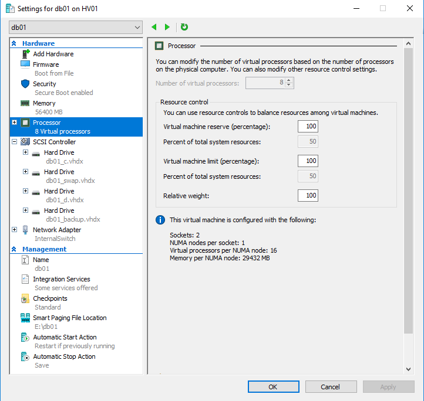Select Add Hardware in the hardware list
Viewport: 424px width, 401px height.
pos(53,54)
